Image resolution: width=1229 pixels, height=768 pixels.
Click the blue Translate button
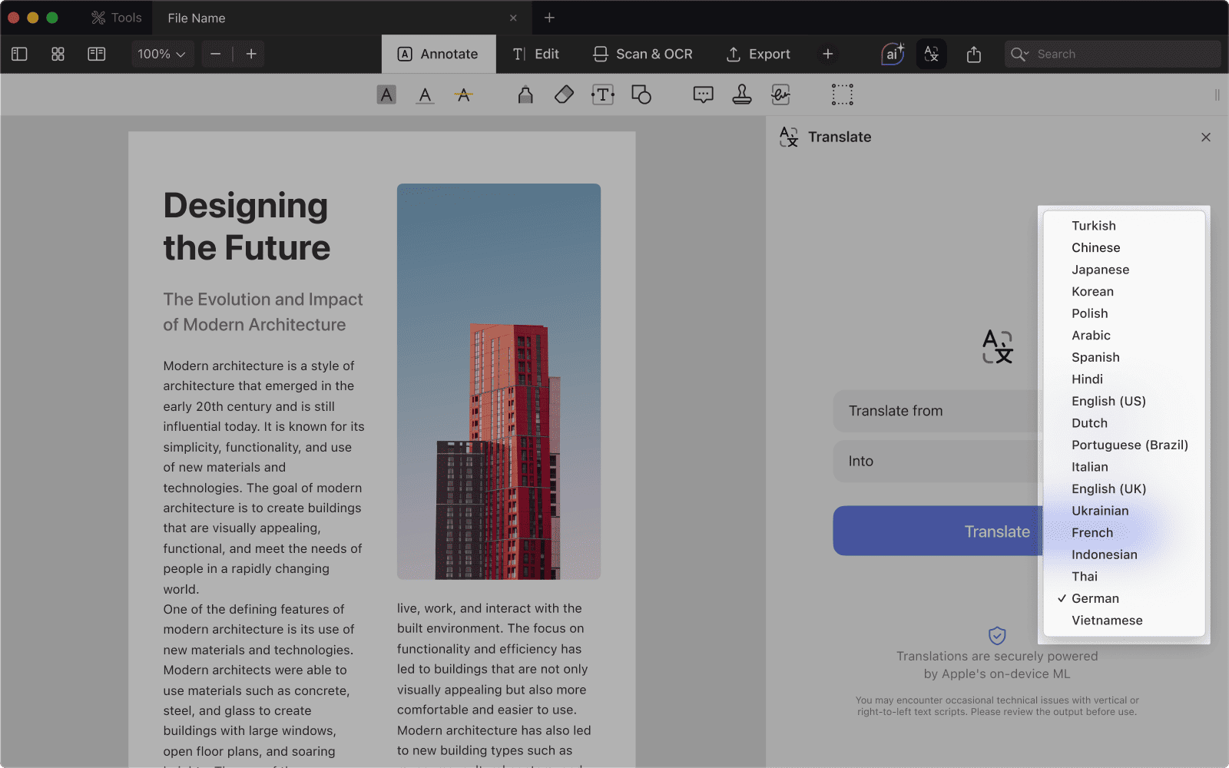(x=937, y=531)
